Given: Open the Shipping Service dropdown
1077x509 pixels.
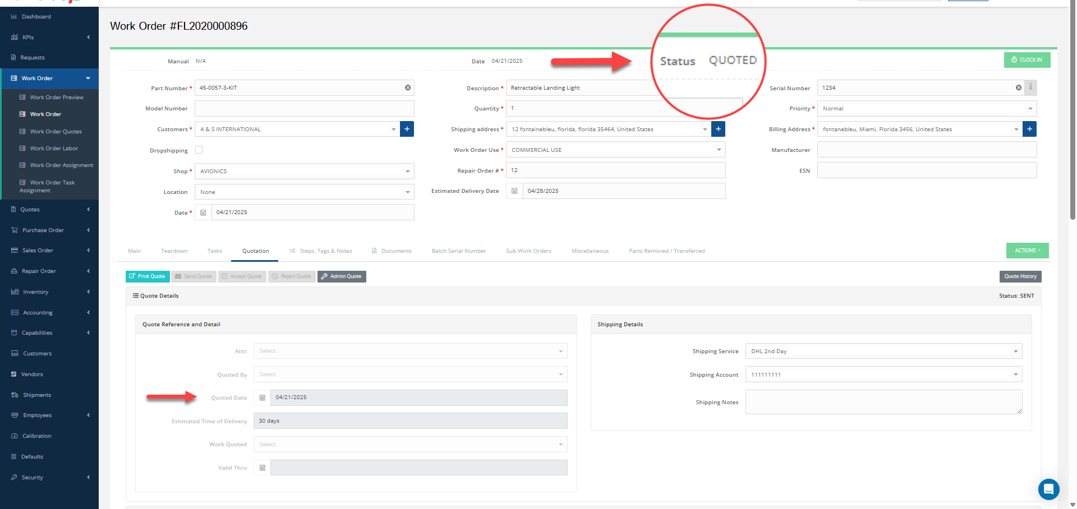Looking at the screenshot, I should 883,351.
